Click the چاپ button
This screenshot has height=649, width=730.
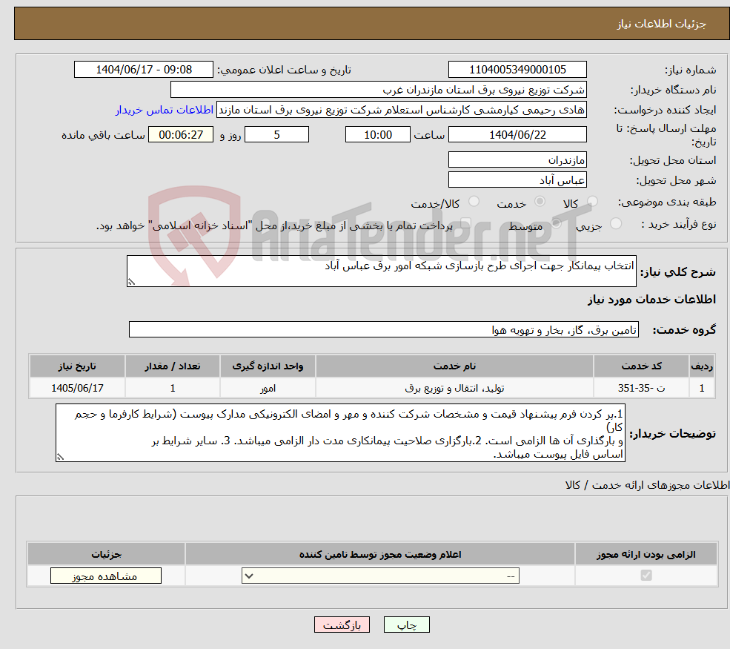[406, 624]
